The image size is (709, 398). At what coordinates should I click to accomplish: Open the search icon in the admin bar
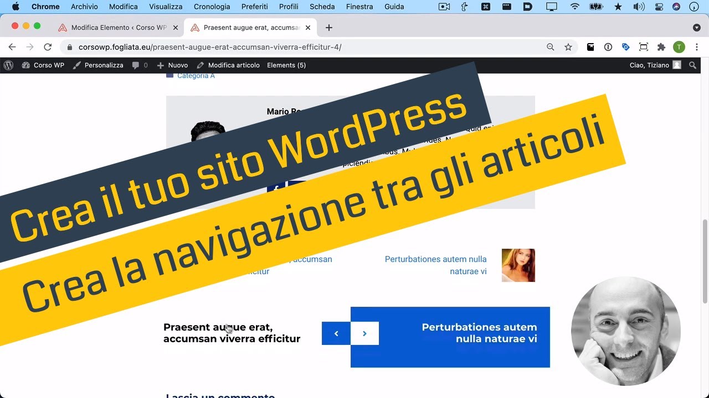click(x=692, y=65)
